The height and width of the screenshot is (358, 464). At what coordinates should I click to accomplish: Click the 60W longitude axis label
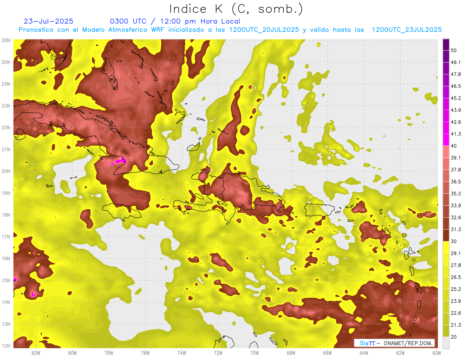437,353
